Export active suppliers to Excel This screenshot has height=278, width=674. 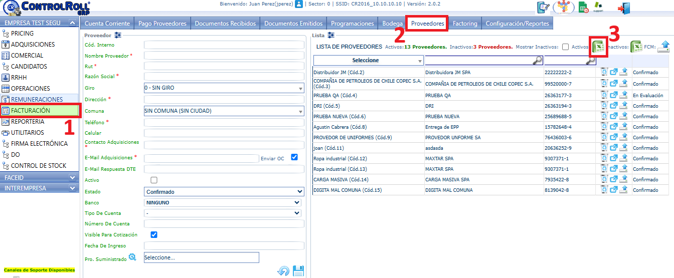598,47
